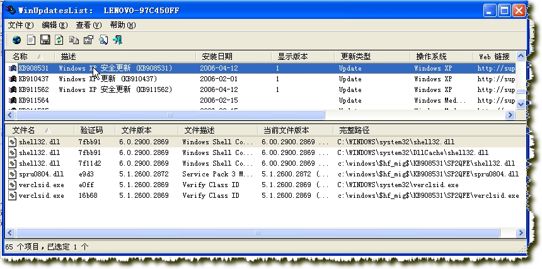Viewport: 542px width, 269px height.
Task: Click the Refresh toolbar icon with green arrows
Action: (59, 40)
